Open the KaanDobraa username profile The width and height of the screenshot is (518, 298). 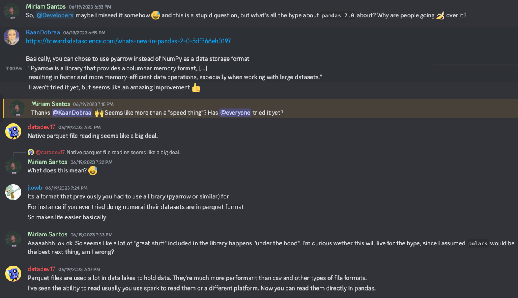coord(43,32)
